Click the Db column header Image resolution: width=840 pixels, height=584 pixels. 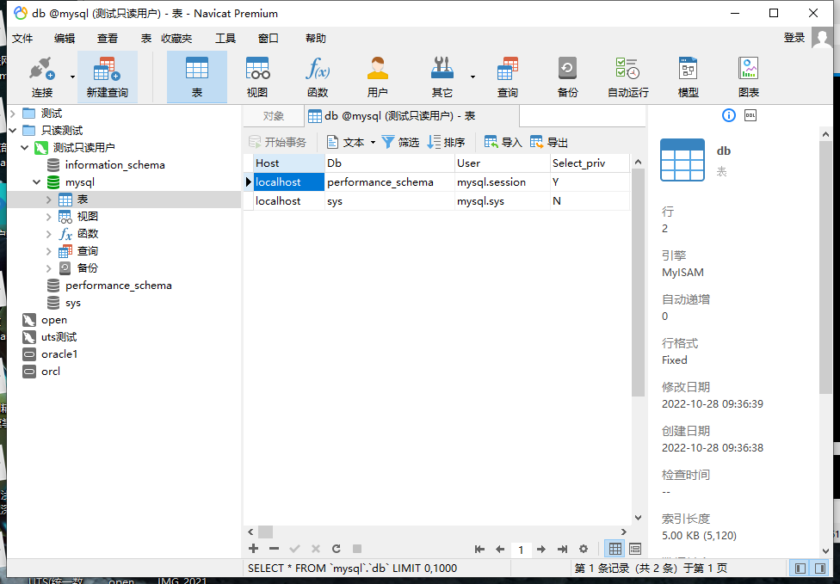tap(390, 163)
